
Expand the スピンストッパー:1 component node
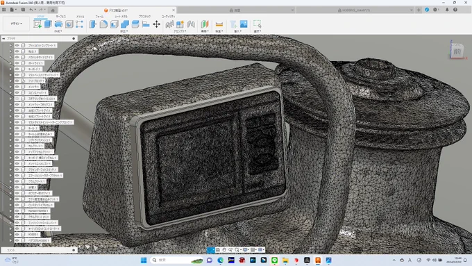(11, 92)
